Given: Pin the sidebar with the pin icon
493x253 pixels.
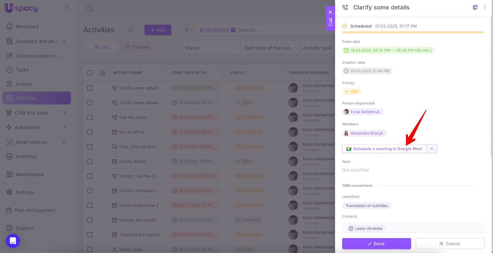Looking at the screenshot, I should coord(67,7).
